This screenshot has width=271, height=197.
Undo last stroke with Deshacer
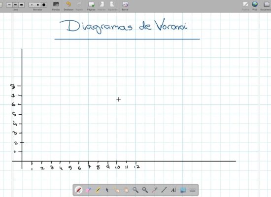68,6
